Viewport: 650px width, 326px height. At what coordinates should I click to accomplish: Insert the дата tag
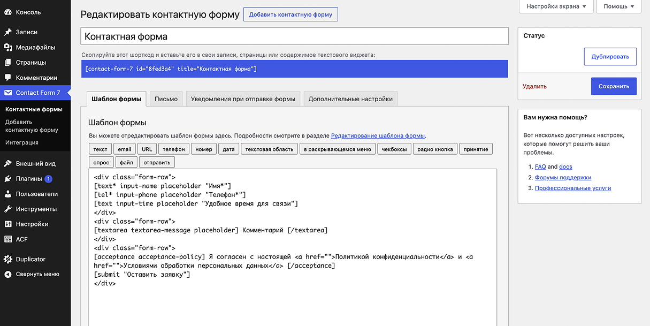[x=228, y=149]
